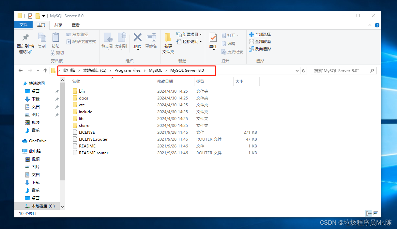This screenshot has height=229, width=397.
Task: Click 本地磁盘 (C:) breadcrumb
Action: pos(95,70)
